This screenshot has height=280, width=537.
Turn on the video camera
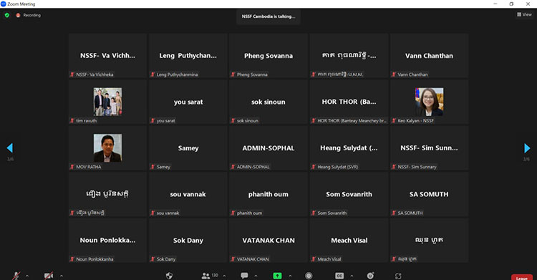pyautogui.click(x=49, y=276)
